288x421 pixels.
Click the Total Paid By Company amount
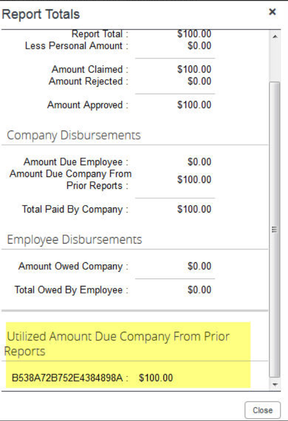coord(194,209)
